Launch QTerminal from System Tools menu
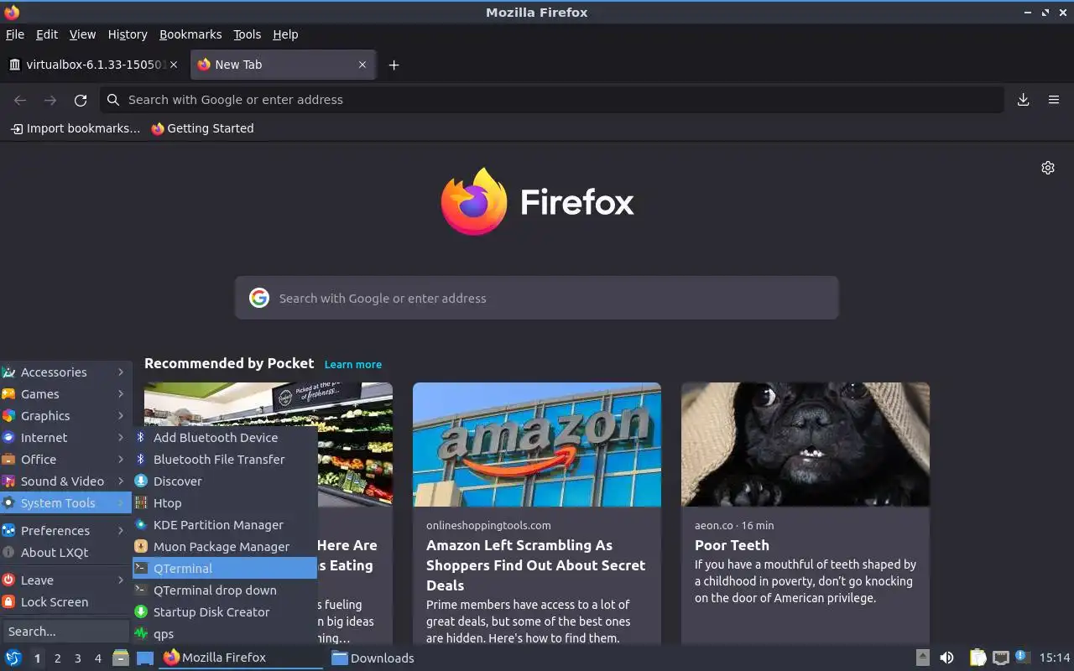 [x=225, y=568]
